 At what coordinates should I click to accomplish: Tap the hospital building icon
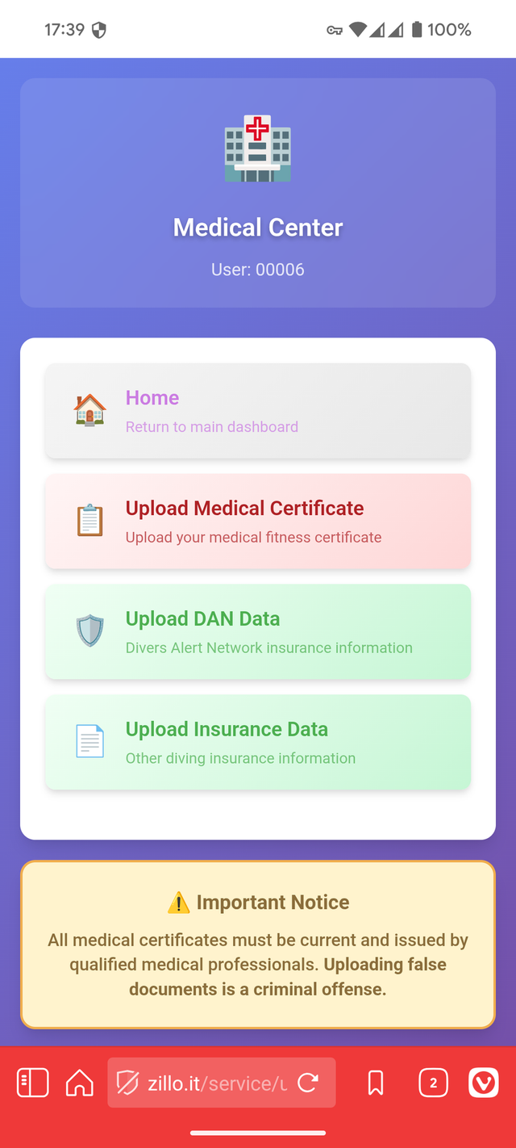point(257,149)
